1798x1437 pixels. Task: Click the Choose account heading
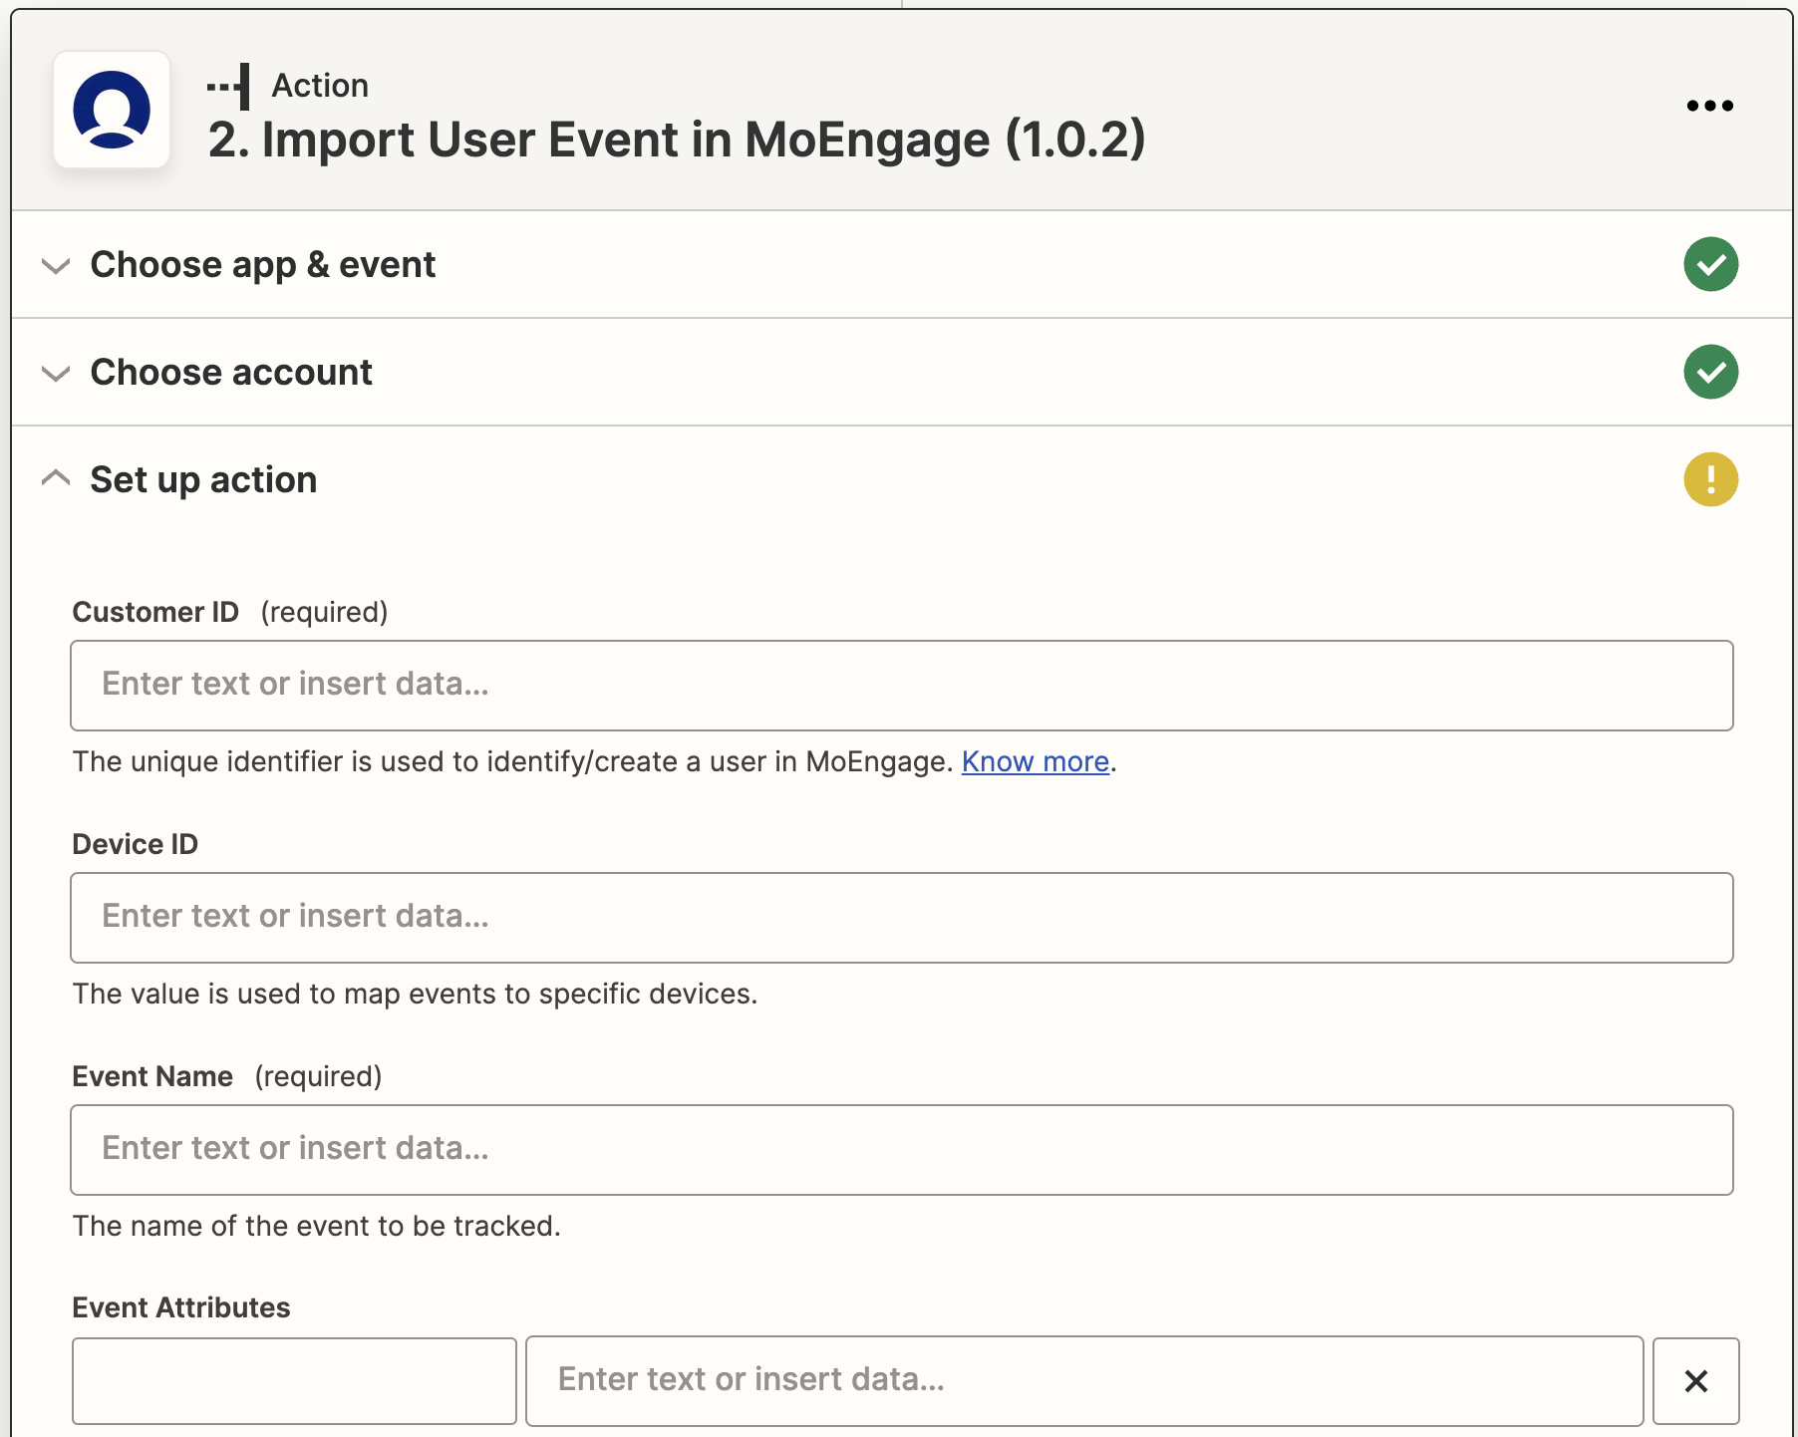pos(231,373)
